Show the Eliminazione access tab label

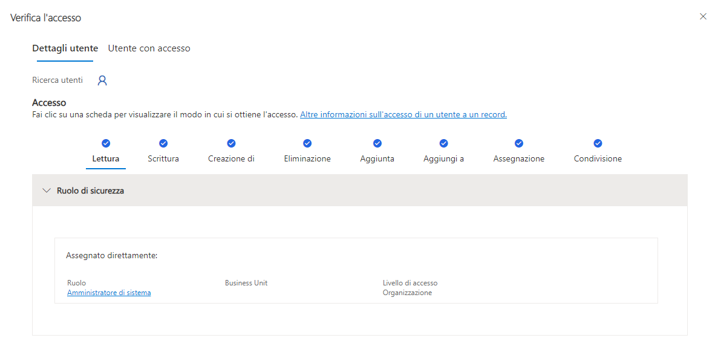click(x=307, y=159)
